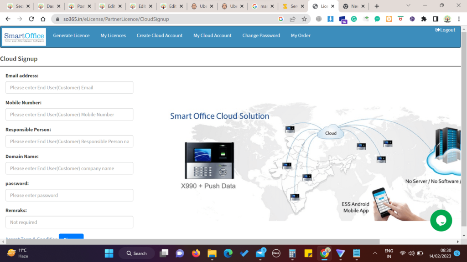Switch to the My Licences section
The height and width of the screenshot is (262, 467).
(x=113, y=35)
